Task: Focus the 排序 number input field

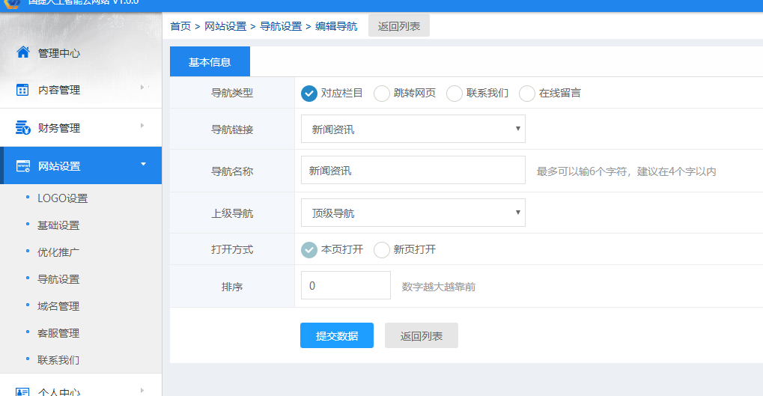Action: 345,286
